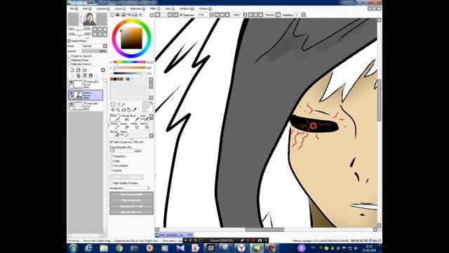
Task: Open the File menu
Action: pos(73,9)
